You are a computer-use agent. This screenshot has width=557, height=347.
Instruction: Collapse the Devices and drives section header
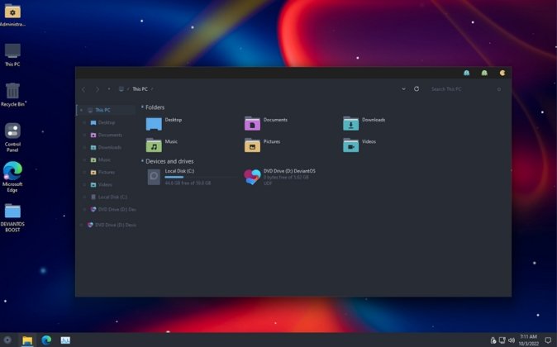pos(142,161)
